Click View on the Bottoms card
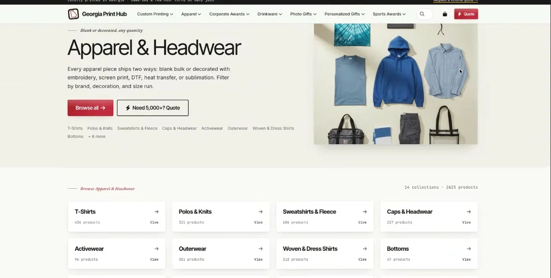Viewport: 551px width, 278px height. click(467, 259)
